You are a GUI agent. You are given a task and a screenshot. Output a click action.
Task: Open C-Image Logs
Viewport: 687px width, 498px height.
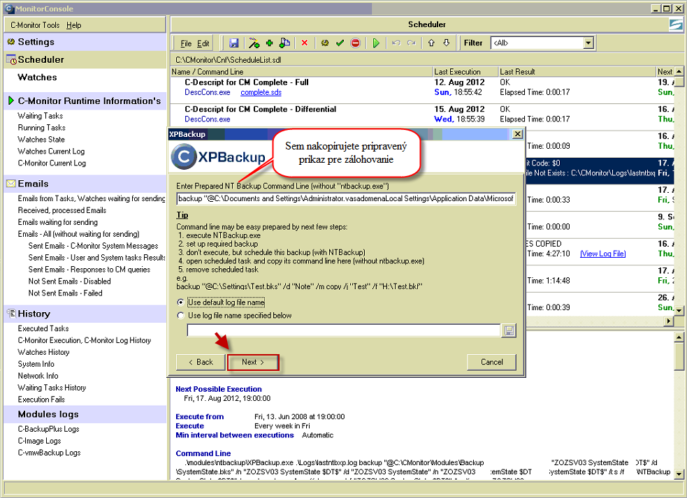tap(39, 441)
